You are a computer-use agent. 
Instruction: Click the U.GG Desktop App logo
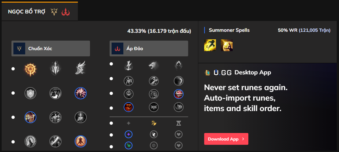pyautogui.click(x=218, y=72)
